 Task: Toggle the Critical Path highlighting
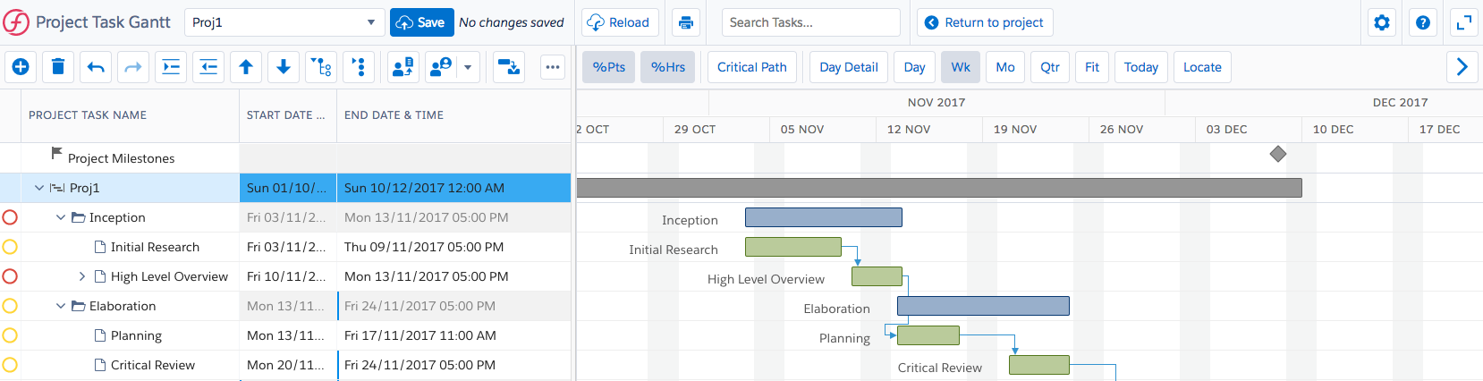(752, 67)
